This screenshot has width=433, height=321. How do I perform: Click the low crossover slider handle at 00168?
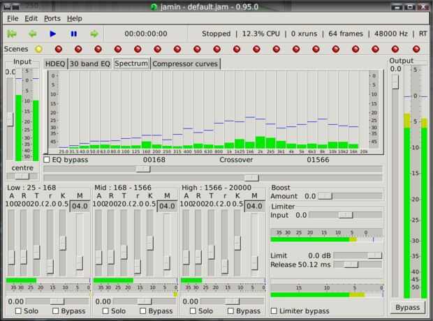pyautogui.click(x=143, y=169)
